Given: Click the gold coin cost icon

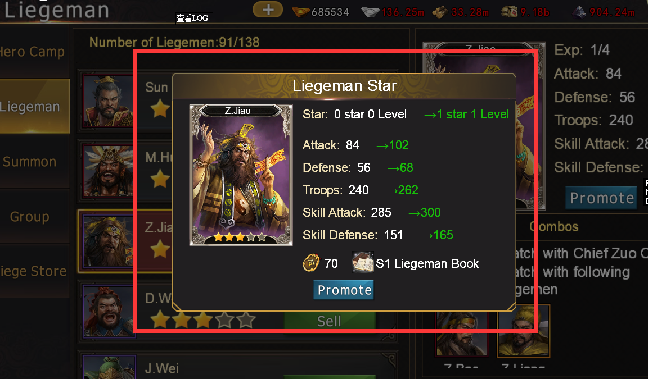Looking at the screenshot, I should pos(311,263).
